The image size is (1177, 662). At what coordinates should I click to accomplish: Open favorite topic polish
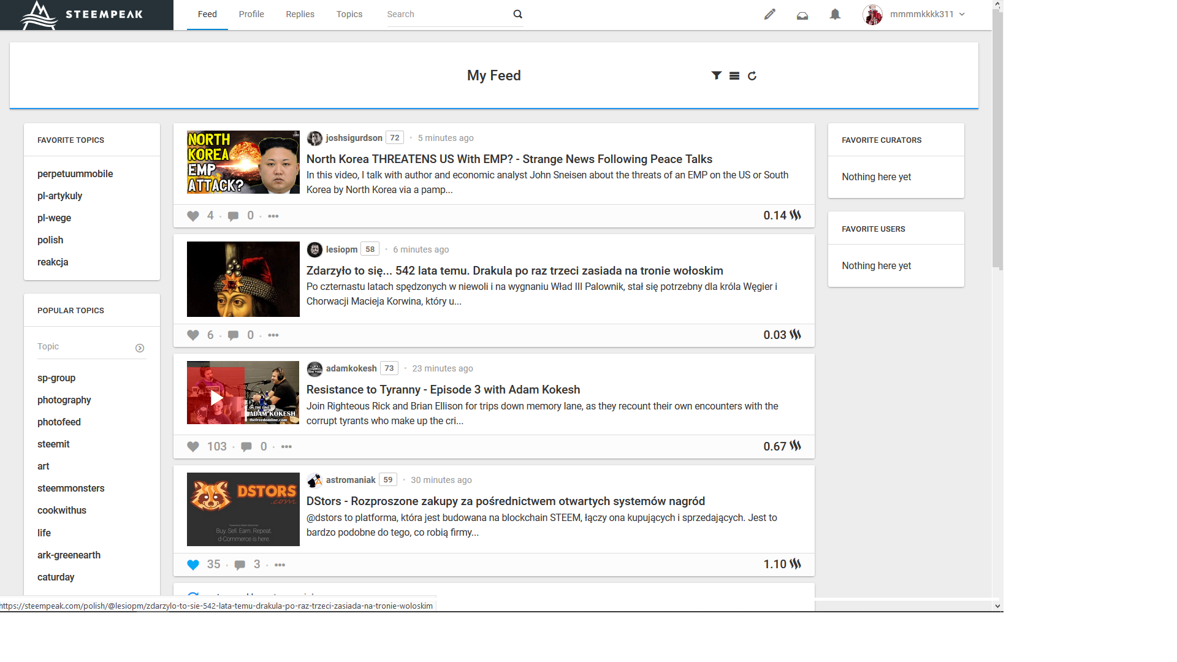pos(50,240)
